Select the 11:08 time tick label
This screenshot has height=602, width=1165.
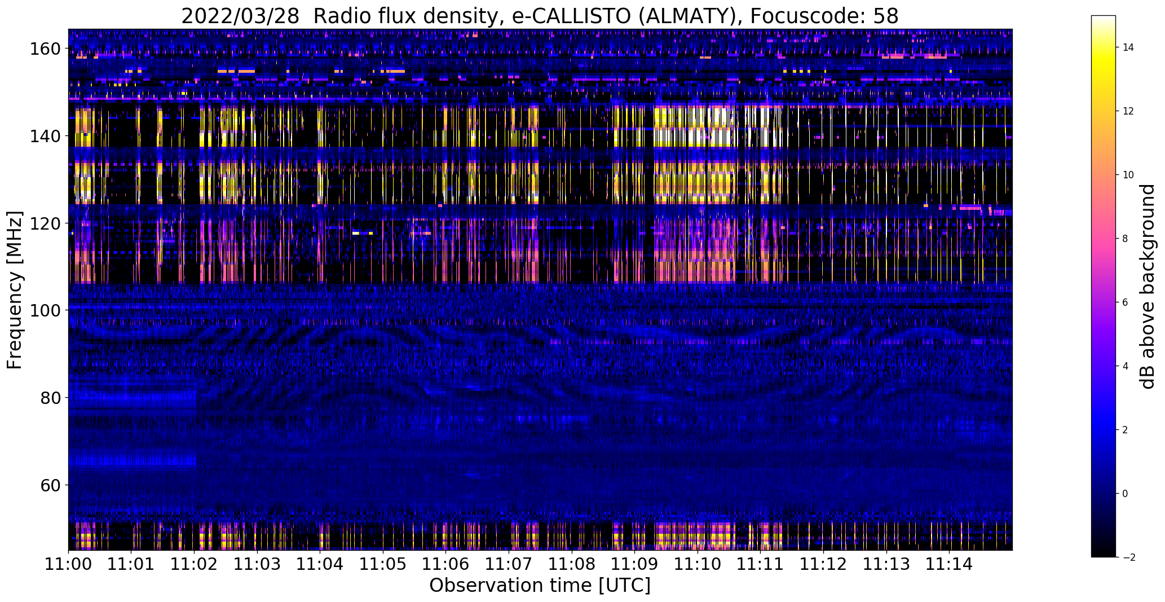[572, 564]
